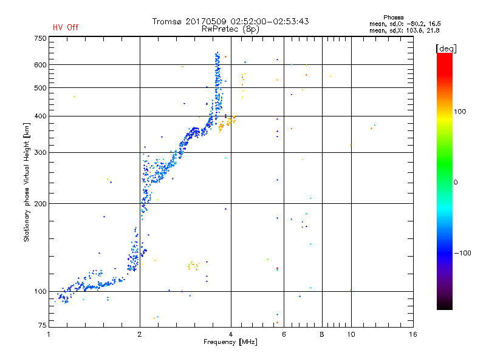Click the x-axis '2' tick label
The height and width of the screenshot is (364, 486).
click(x=140, y=334)
